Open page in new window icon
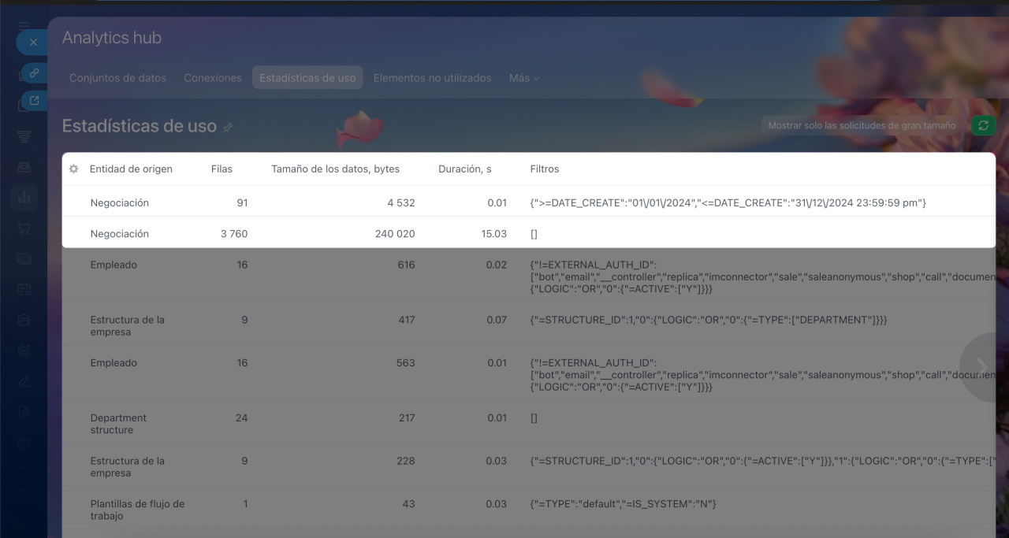 [34, 101]
